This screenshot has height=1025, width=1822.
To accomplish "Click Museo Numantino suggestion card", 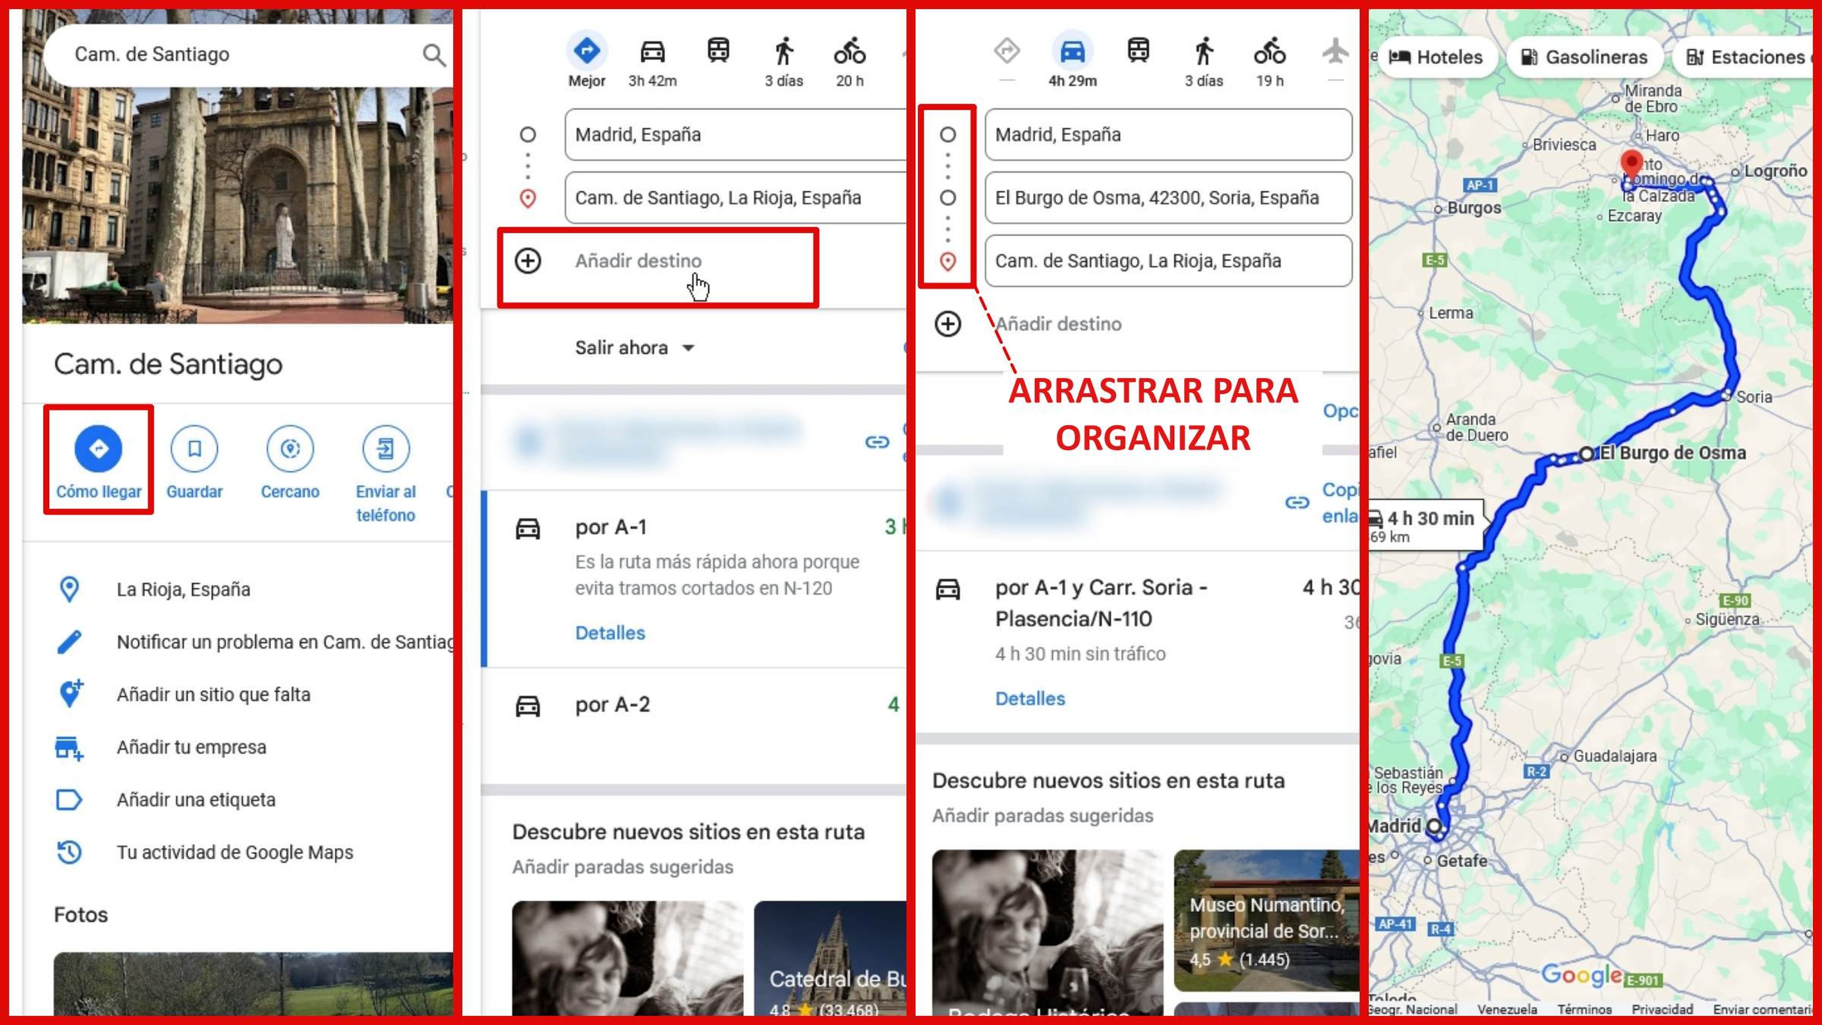I will click(x=1266, y=920).
